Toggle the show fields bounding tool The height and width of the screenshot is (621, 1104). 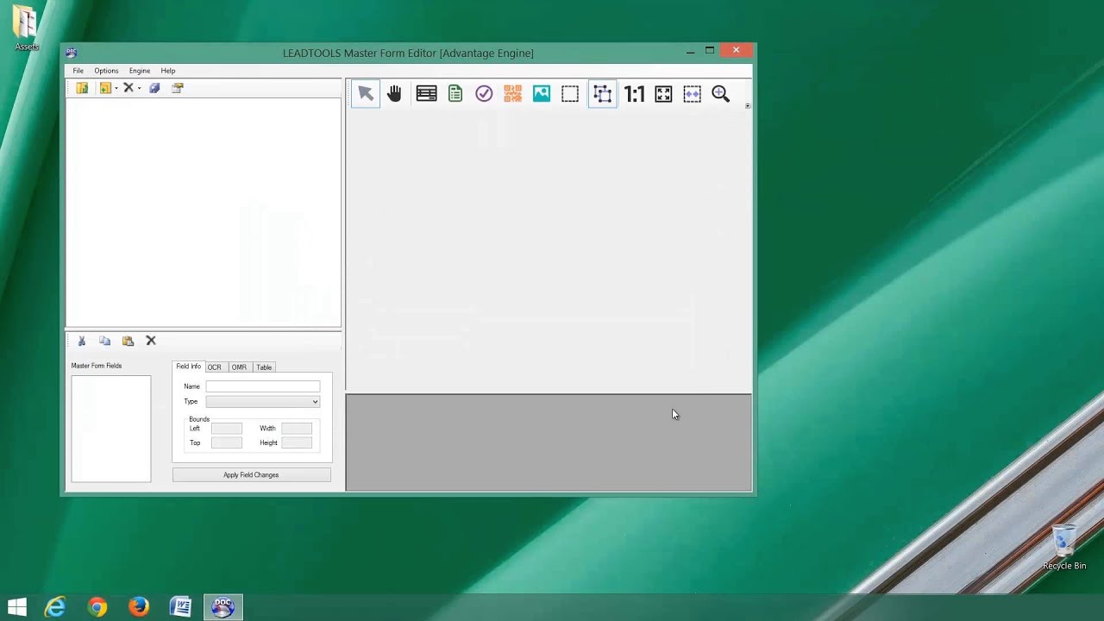[602, 94]
